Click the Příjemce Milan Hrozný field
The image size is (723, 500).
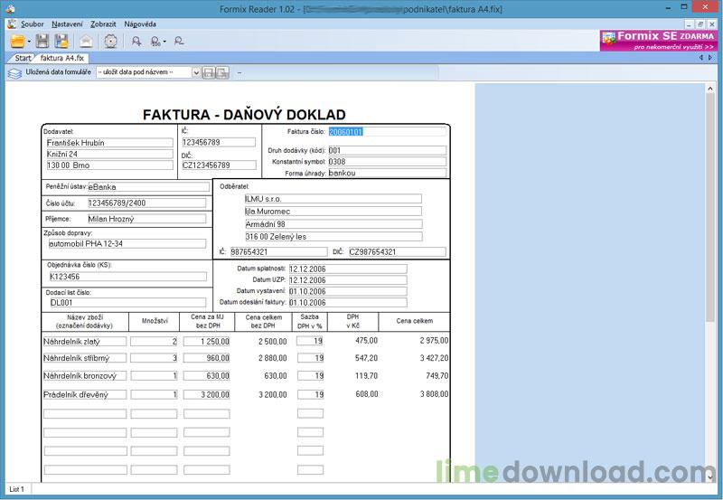[146, 219]
